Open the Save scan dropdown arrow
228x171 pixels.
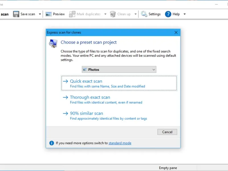[x=40, y=14]
